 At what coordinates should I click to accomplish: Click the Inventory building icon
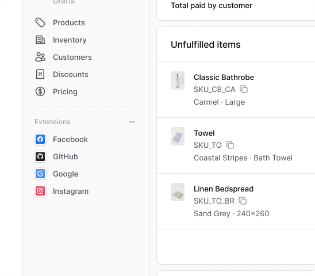(x=40, y=40)
